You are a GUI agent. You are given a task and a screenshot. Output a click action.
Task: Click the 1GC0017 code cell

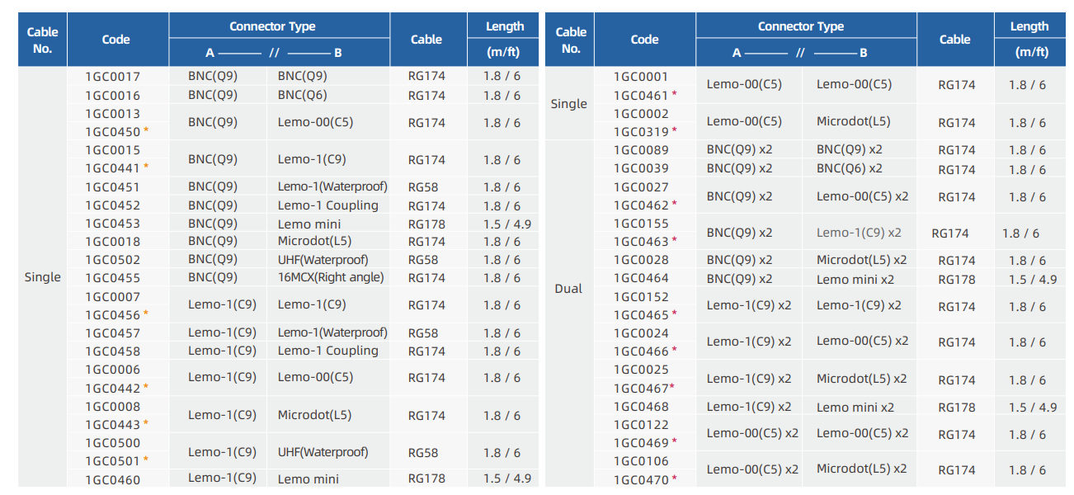[113, 77]
